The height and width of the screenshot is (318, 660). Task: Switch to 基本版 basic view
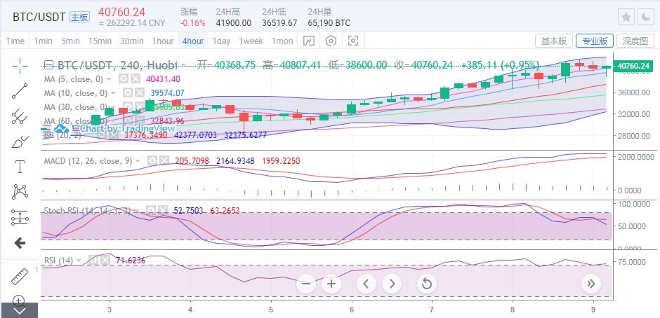554,41
